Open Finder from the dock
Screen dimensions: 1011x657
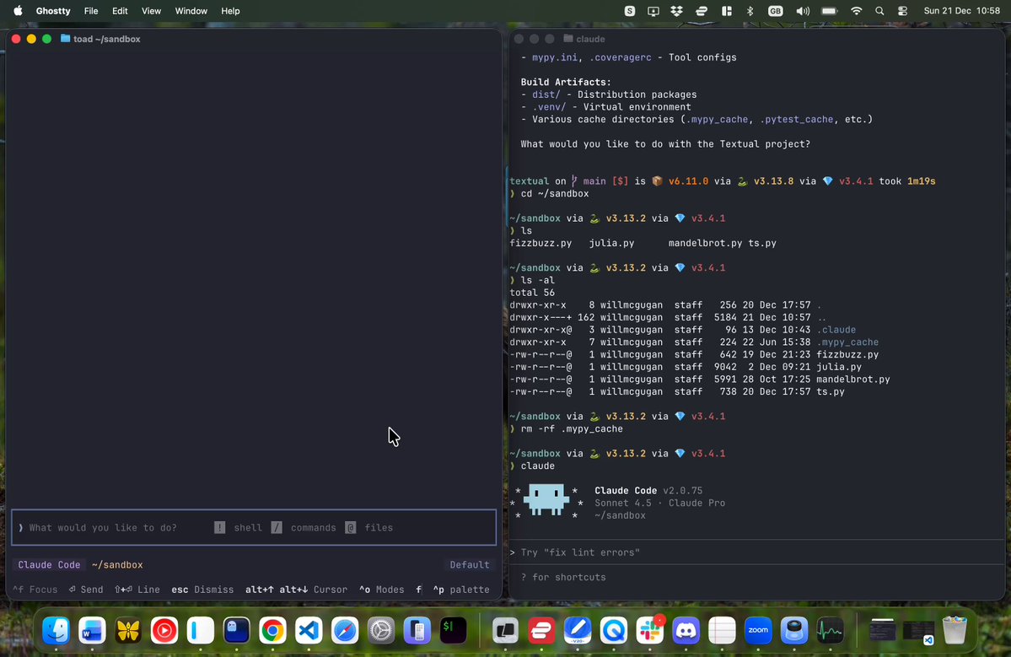[56, 630]
